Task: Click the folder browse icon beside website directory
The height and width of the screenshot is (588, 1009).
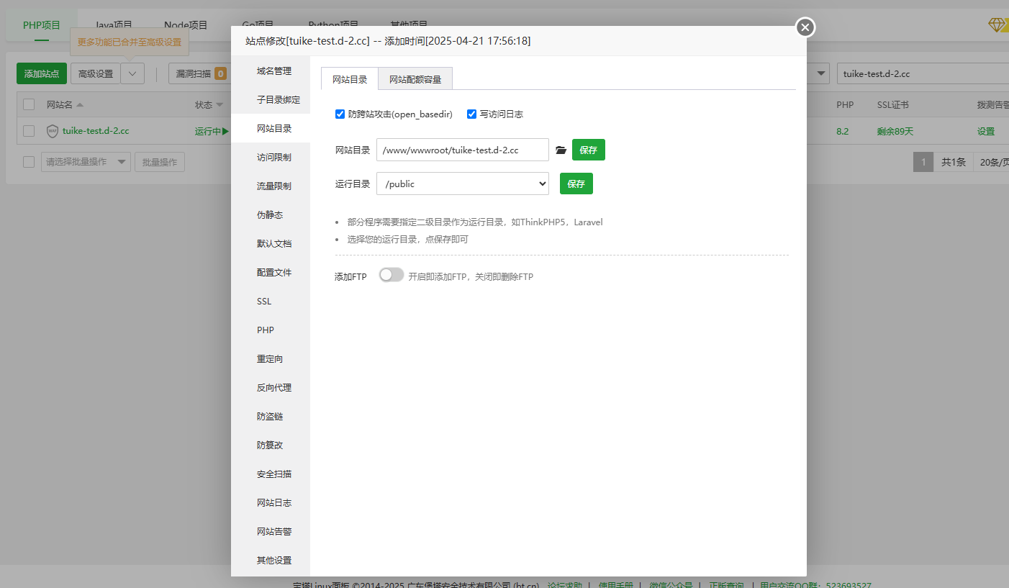Action: click(561, 150)
